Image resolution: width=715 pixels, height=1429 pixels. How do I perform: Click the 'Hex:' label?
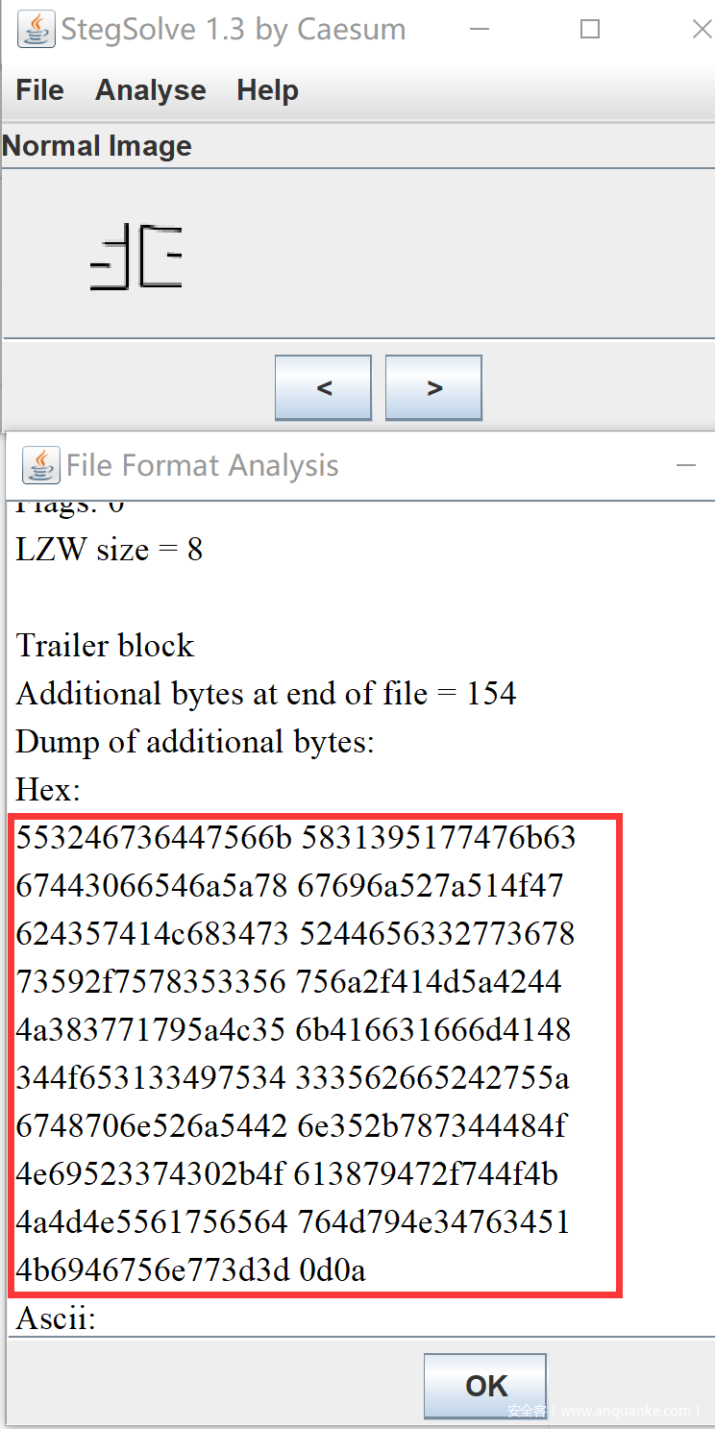click(x=48, y=790)
